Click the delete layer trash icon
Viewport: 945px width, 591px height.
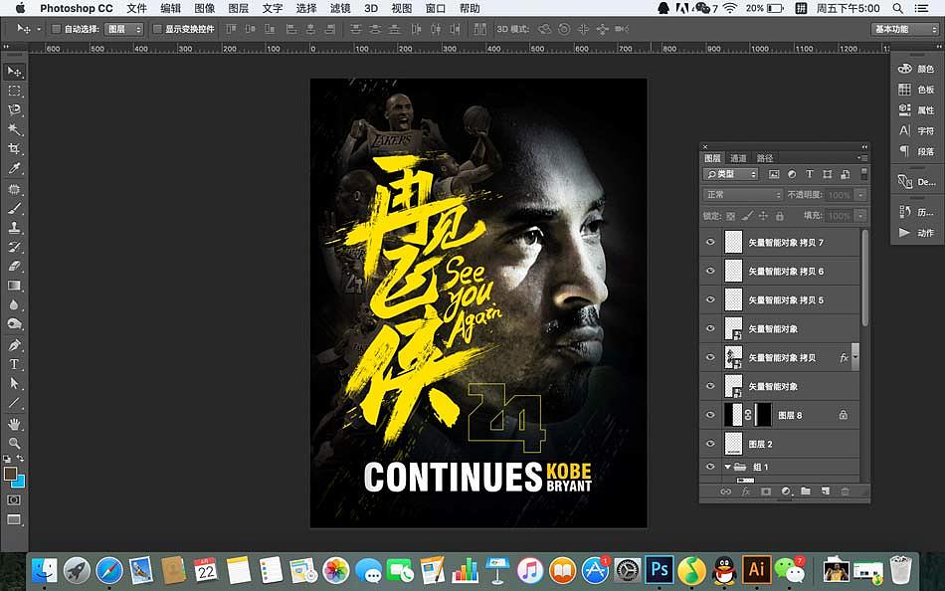(845, 492)
